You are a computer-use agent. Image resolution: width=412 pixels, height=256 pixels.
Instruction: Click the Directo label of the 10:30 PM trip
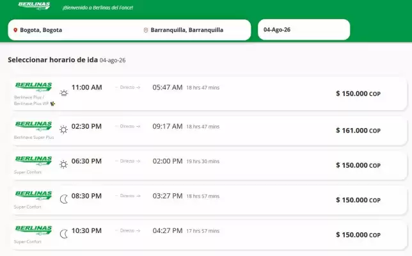click(128, 230)
